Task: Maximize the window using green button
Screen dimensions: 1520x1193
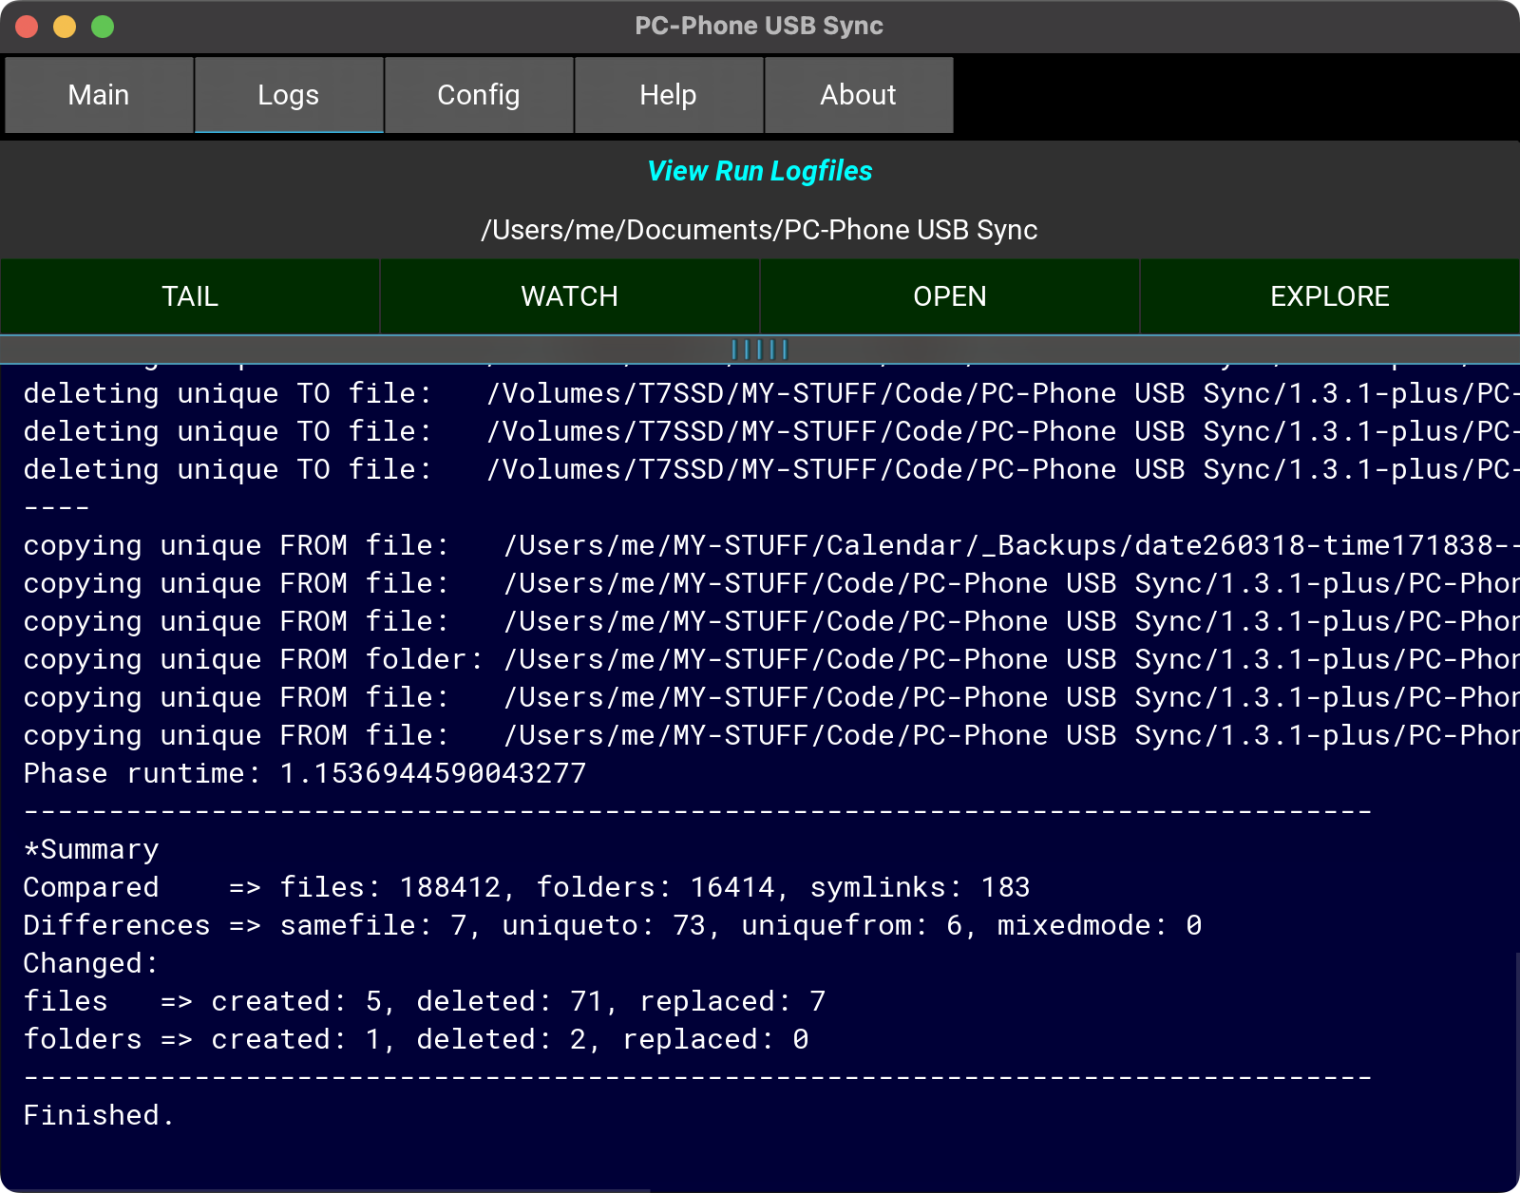Action: click(x=103, y=27)
